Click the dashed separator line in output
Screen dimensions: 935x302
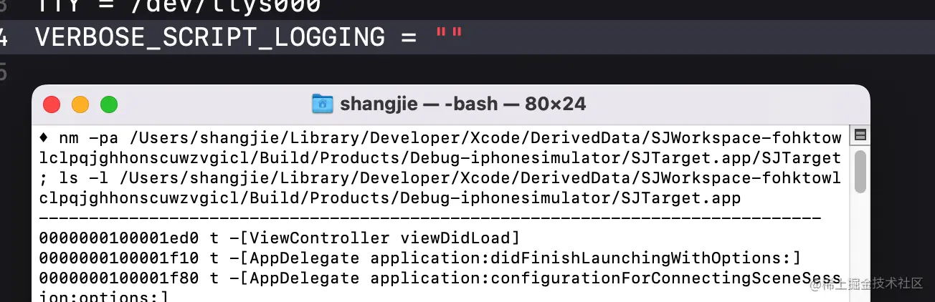tap(430, 217)
